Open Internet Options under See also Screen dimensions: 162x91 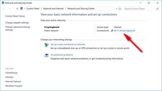coord(13,81)
